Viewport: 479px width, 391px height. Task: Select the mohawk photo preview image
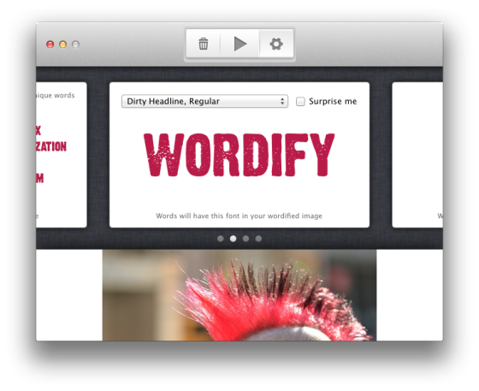(x=239, y=295)
